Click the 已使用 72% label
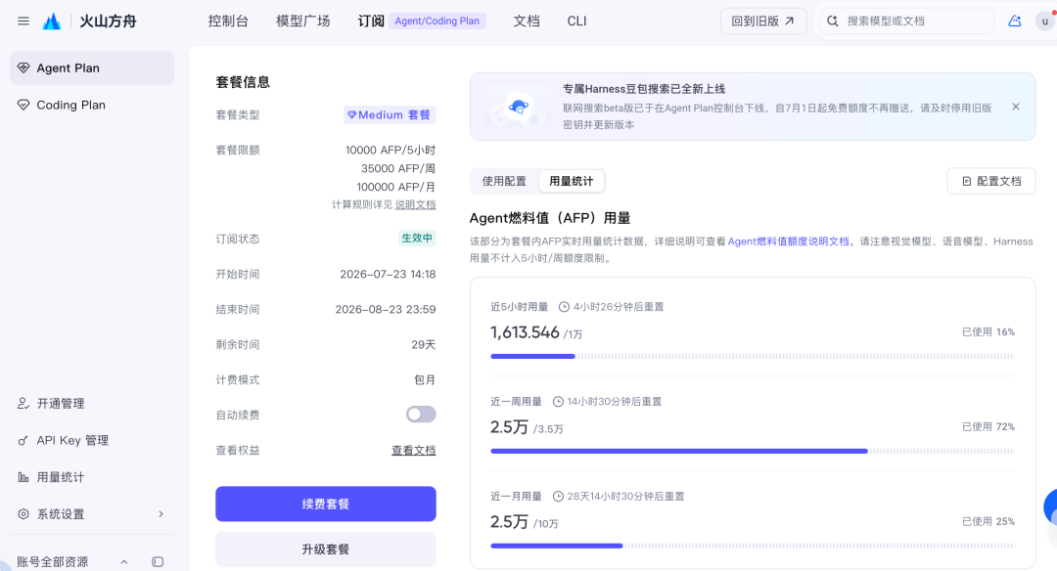 coord(988,427)
